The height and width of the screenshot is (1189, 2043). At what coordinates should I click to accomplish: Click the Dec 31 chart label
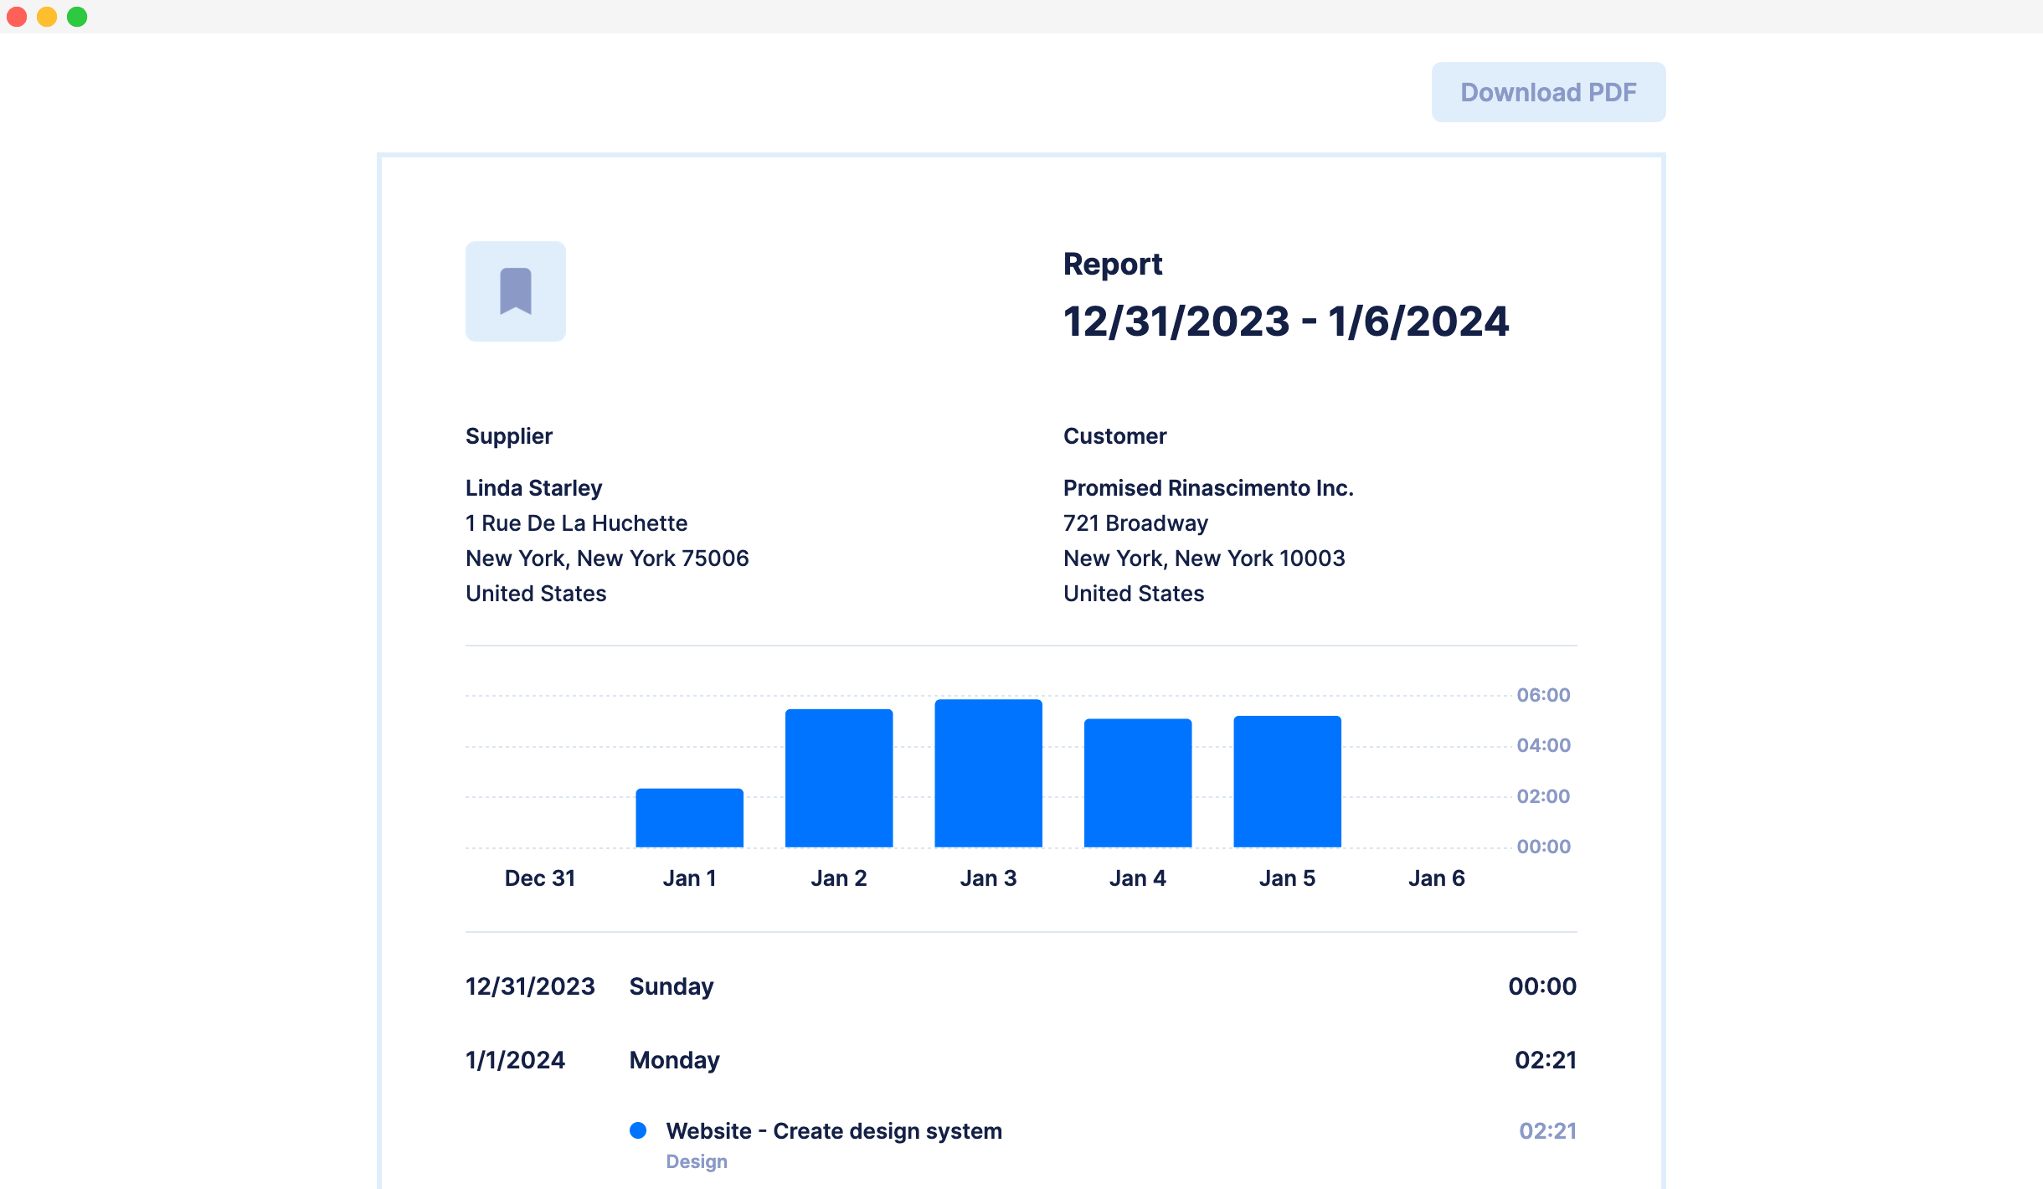tap(540, 878)
